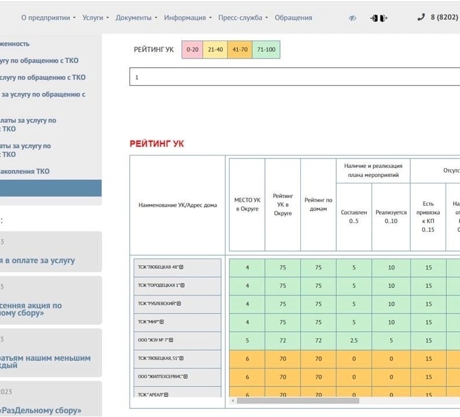Expand ООО "ЖЭУ № 7" row icon
The width and height of the screenshot is (460, 417).
point(171,340)
